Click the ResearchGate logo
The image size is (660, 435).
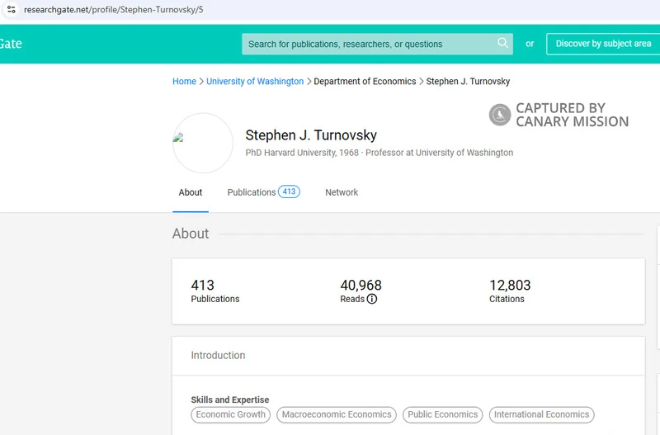11,44
